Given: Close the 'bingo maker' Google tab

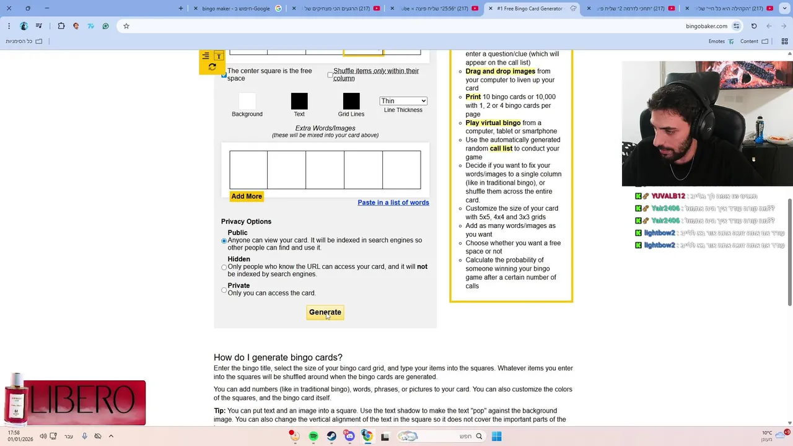Looking at the screenshot, I should pyautogui.click(x=196, y=9).
